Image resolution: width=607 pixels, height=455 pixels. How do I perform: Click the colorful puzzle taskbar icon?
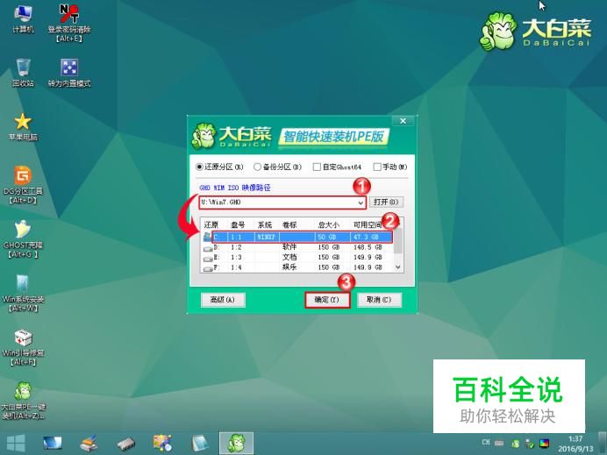tap(162, 444)
